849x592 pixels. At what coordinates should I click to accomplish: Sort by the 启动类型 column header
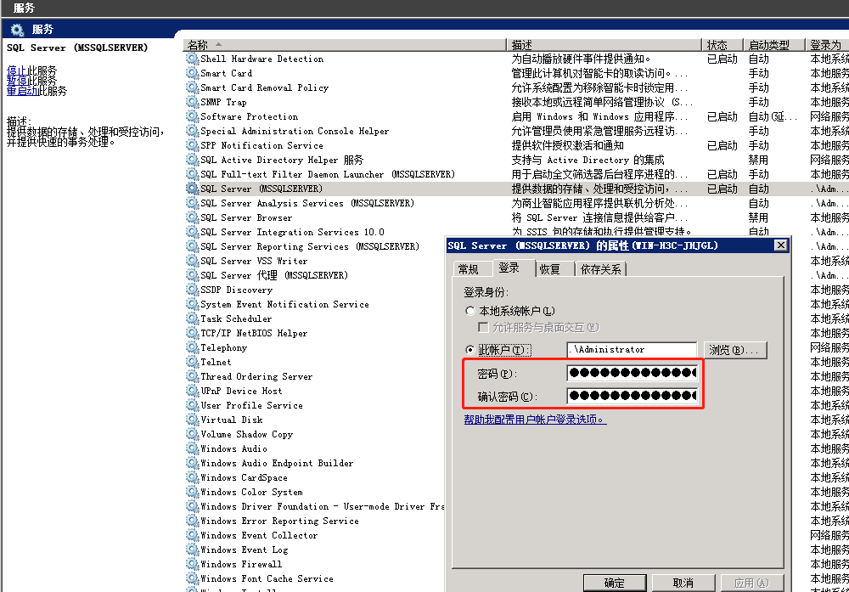tap(773, 45)
